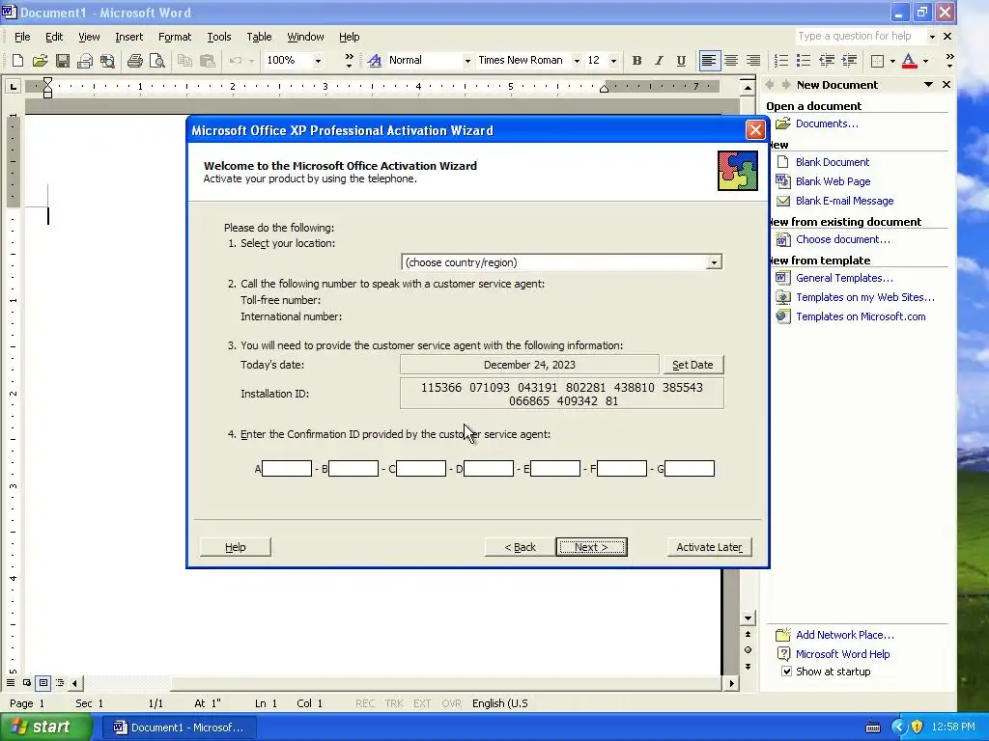This screenshot has height=741, width=989.
Task: Apply the font color A icon
Action: pos(909,61)
